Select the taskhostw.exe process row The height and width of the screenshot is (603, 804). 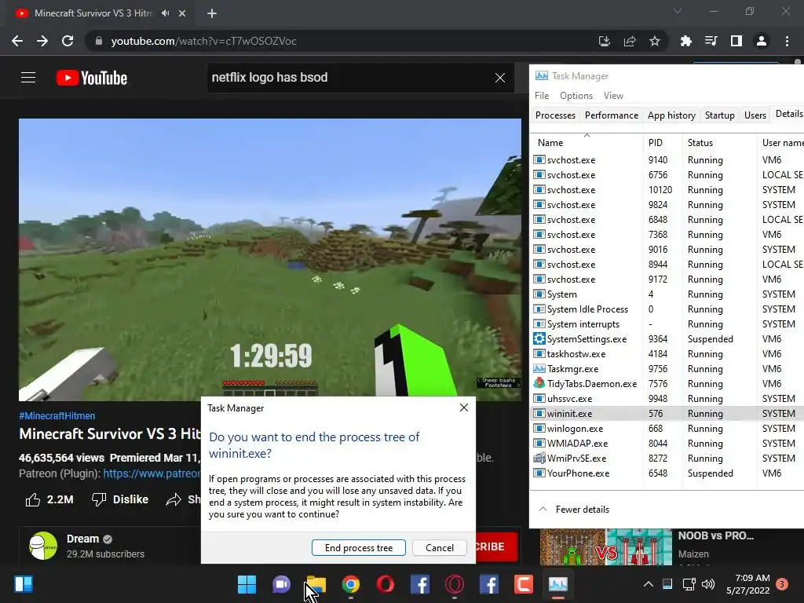pyautogui.click(x=667, y=354)
